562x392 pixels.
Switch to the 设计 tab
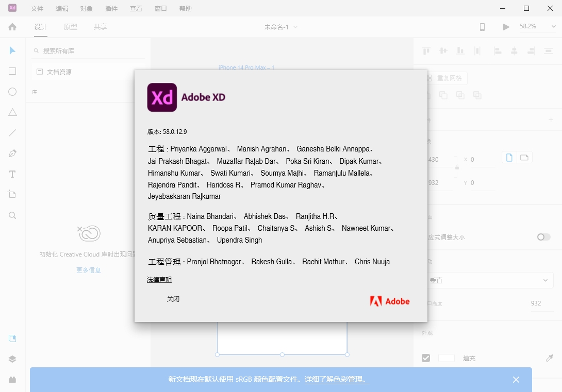(41, 27)
